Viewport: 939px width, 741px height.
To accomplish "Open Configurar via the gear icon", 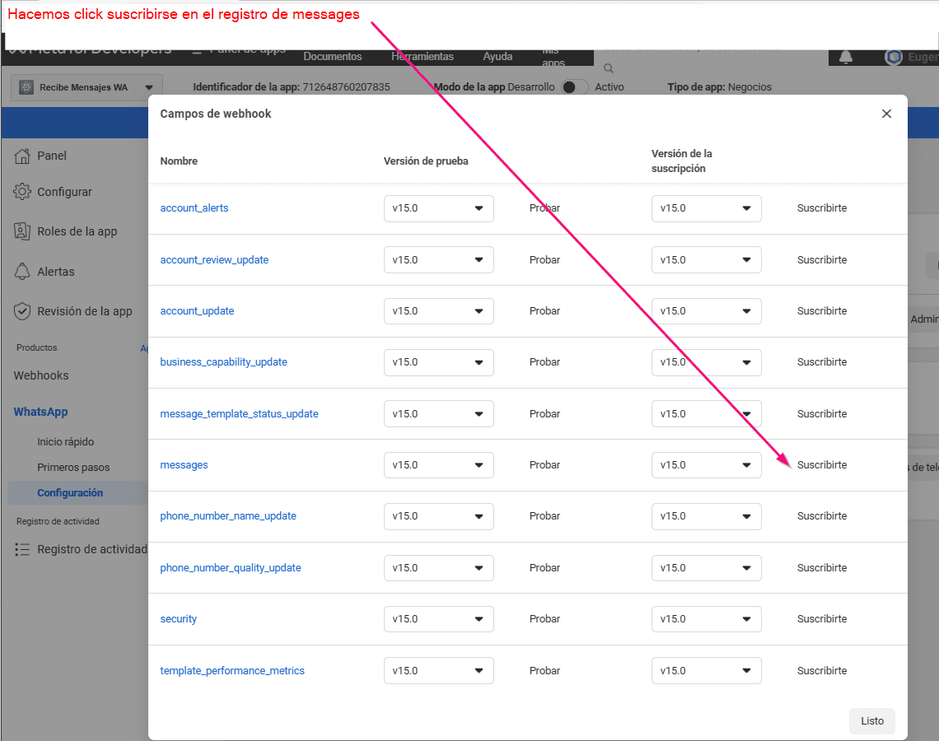I will coord(23,192).
